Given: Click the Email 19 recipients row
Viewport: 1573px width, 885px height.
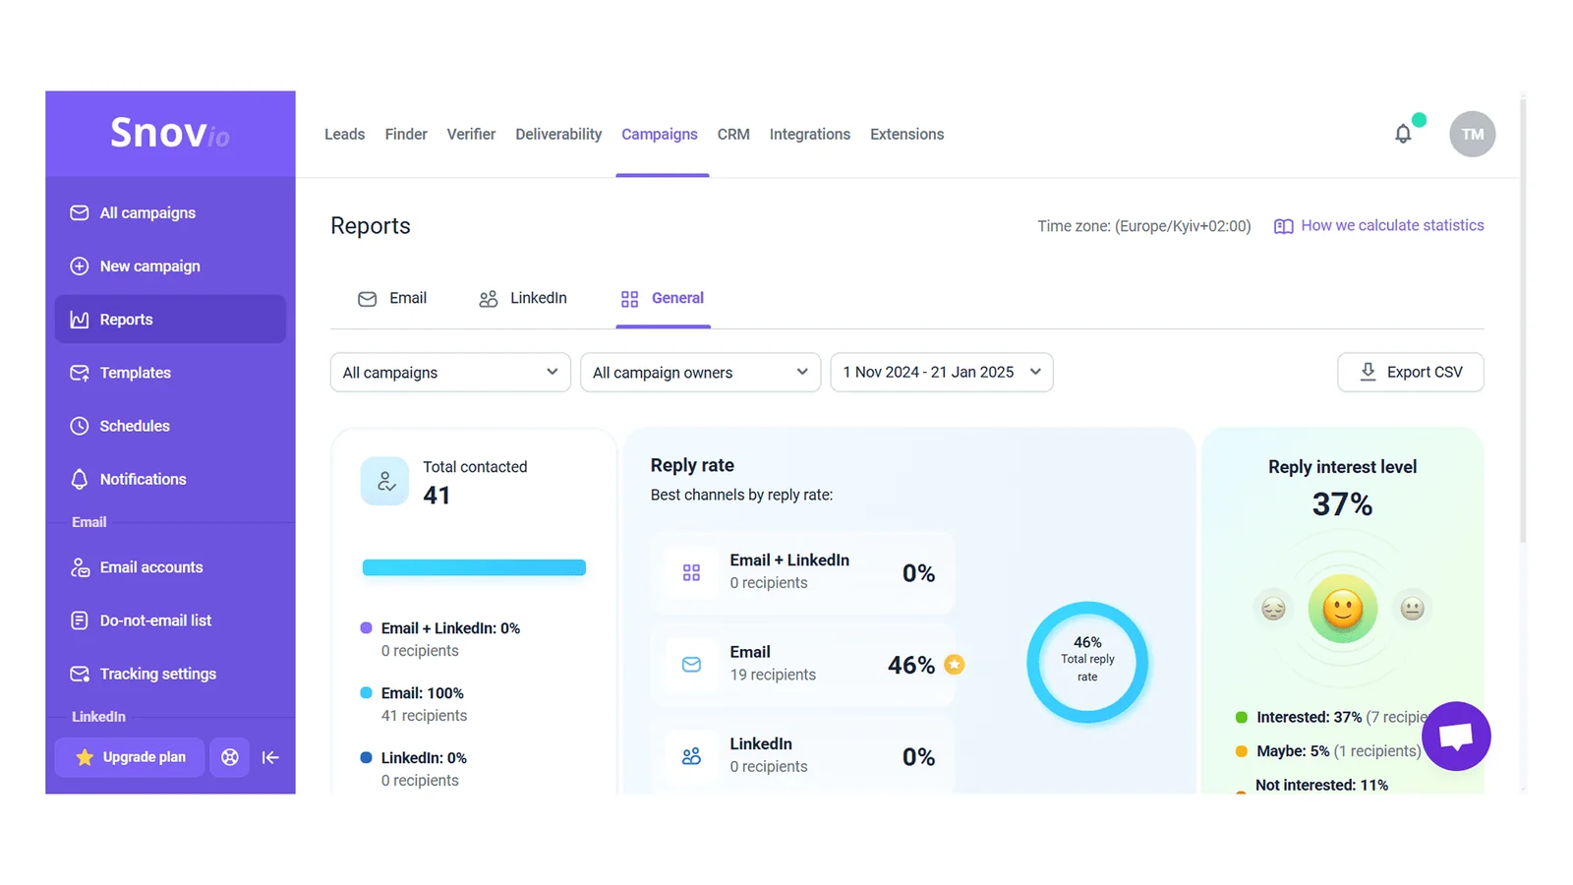Looking at the screenshot, I should pos(803,665).
